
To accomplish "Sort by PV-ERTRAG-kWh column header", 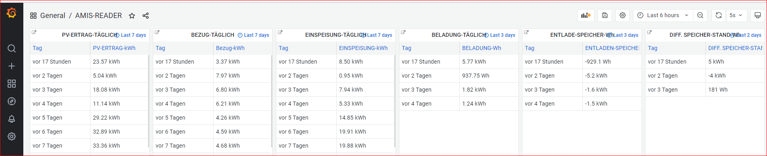I will 114,48.
